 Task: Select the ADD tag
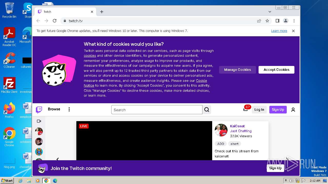[221, 144]
